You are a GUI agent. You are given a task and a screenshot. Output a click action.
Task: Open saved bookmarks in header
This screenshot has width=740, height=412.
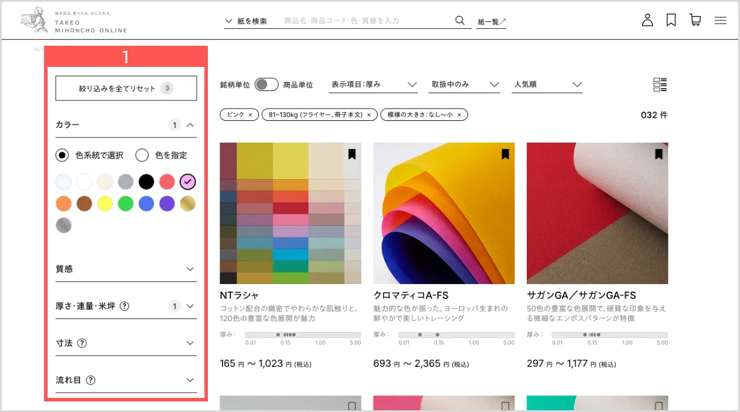pyautogui.click(x=671, y=21)
